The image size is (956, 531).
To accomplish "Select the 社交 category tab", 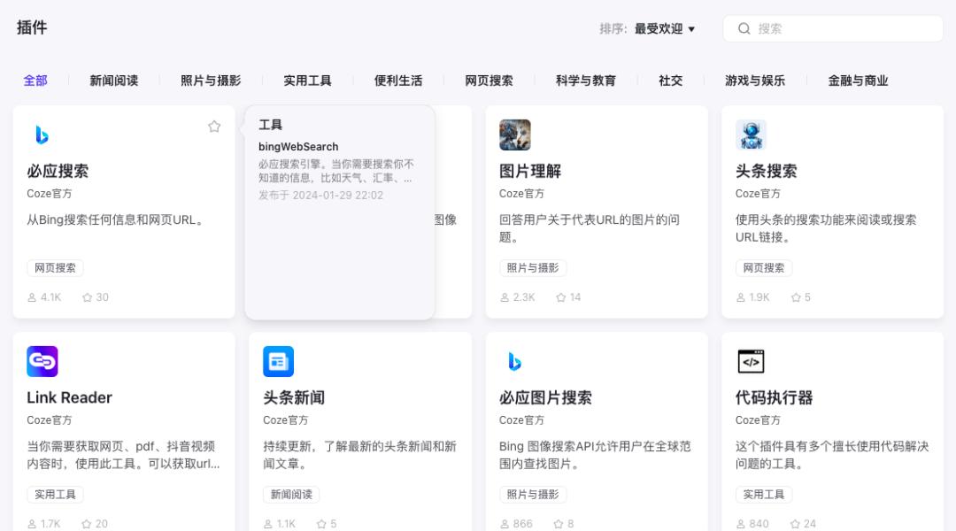I will 671,81.
